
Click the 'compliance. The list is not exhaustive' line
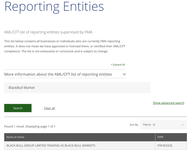[56, 51]
